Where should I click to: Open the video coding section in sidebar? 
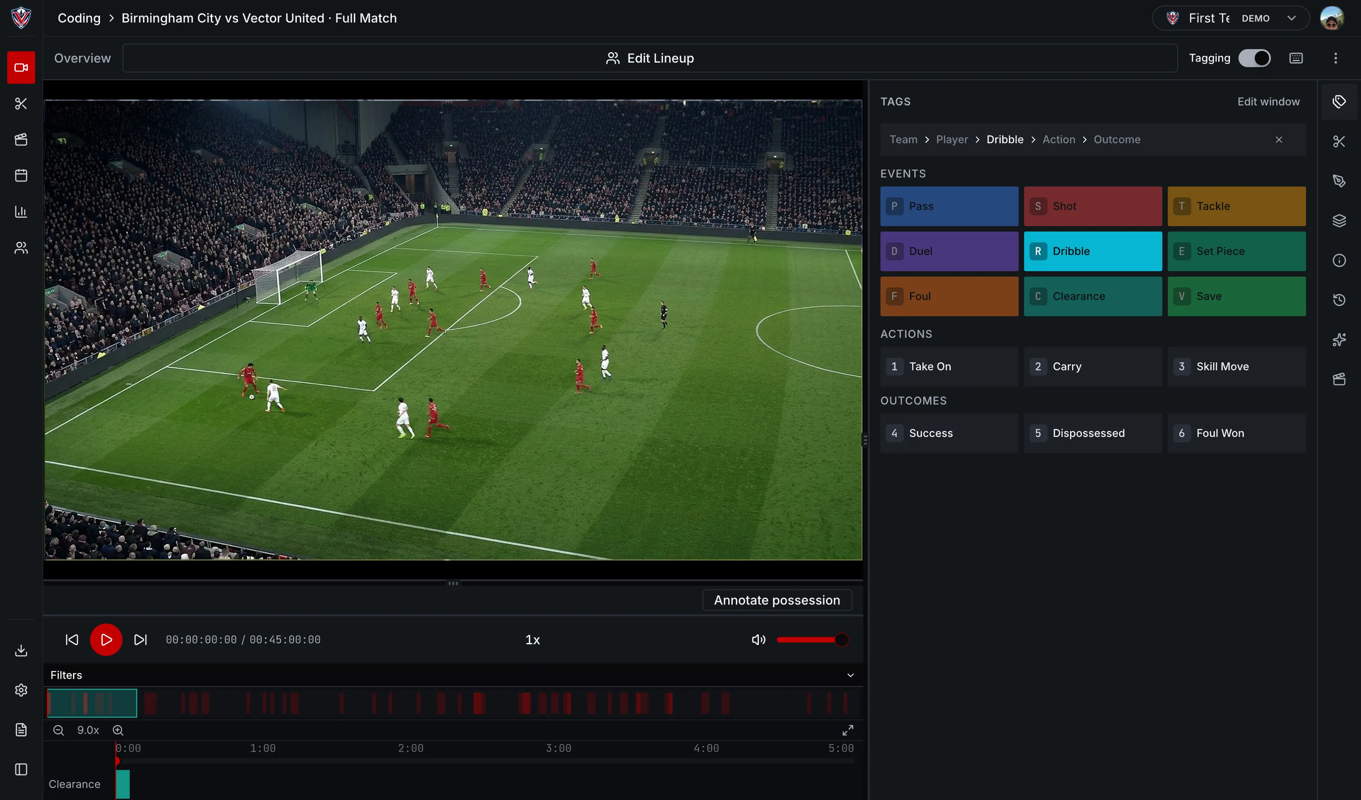point(21,68)
